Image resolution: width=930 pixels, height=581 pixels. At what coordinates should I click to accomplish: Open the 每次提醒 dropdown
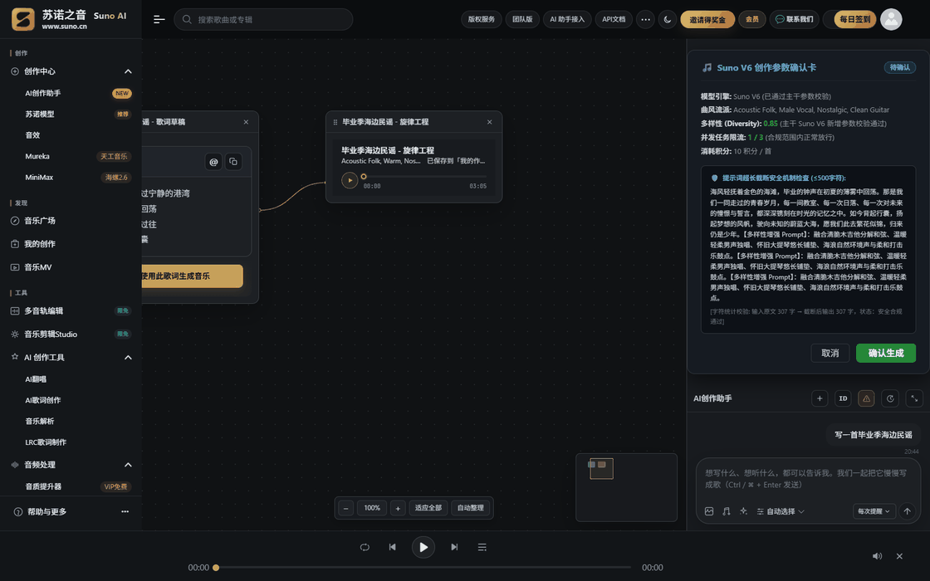[x=874, y=511]
